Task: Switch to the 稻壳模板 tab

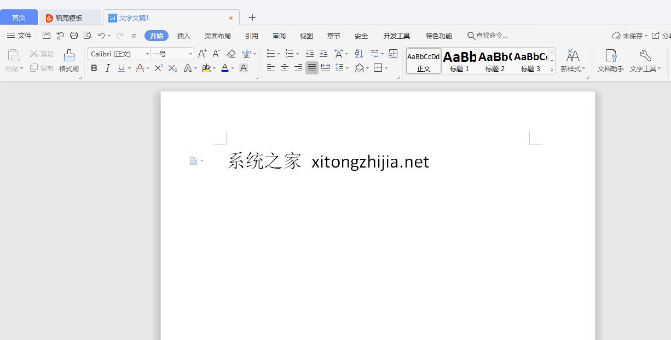Action: point(70,17)
